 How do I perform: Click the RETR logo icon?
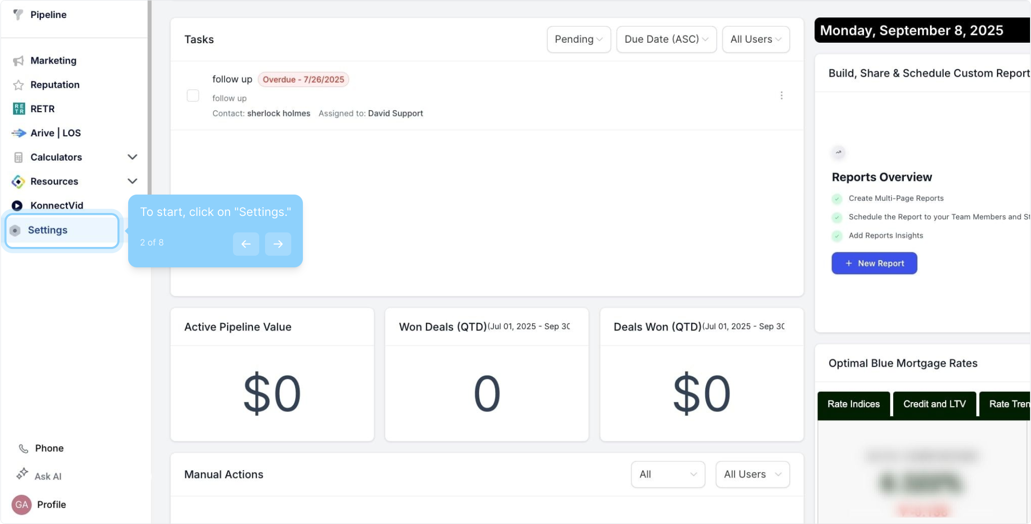pyautogui.click(x=18, y=109)
